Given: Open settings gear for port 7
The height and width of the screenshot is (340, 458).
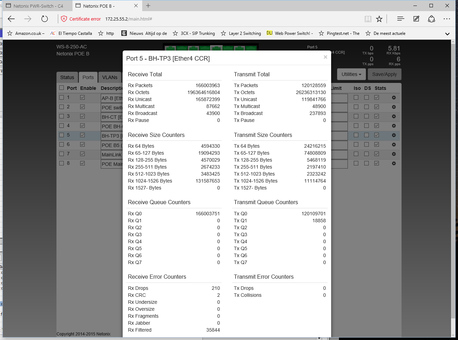Looking at the screenshot, I should tap(394, 154).
